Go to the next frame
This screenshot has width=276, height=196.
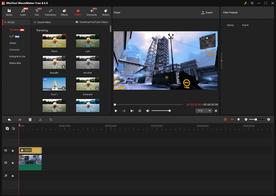click(132, 111)
